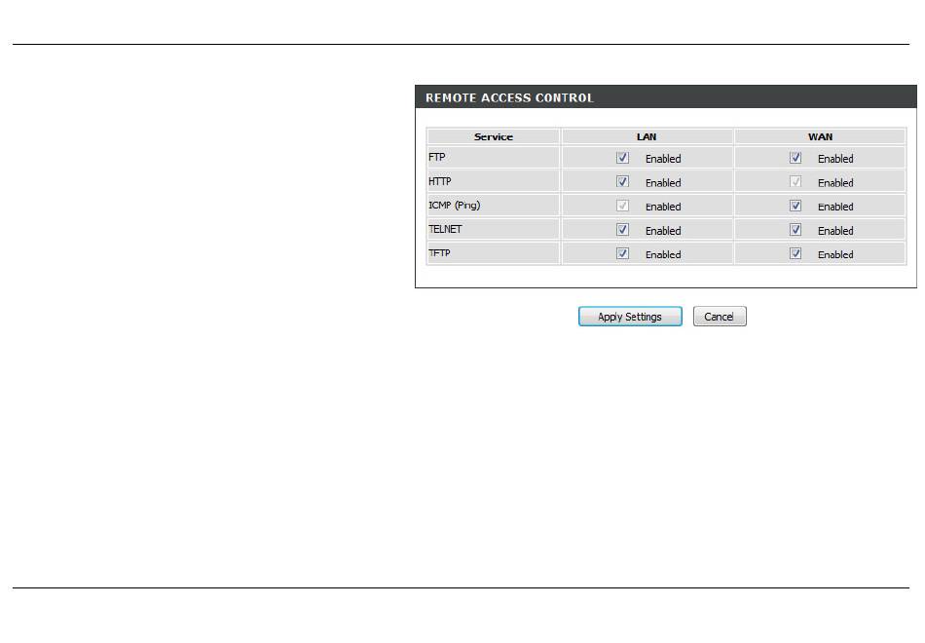This screenshot has height=643, width=925.
Task: Toggle HTTP LAN Enabled checkbox
Action: [622, 181]
